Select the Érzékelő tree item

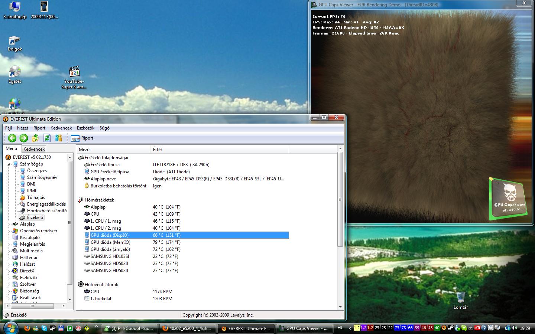(35, 217)
